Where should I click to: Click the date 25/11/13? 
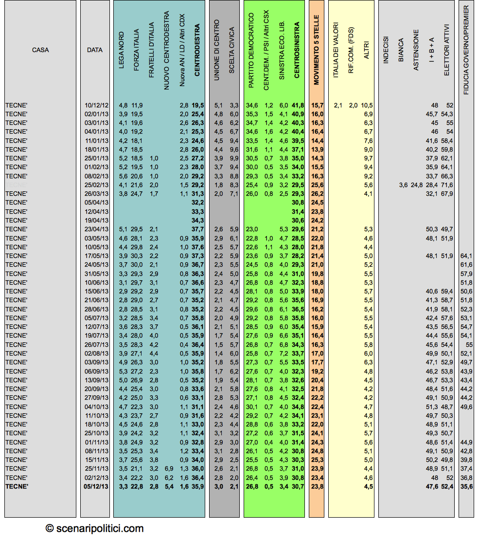point(97,469)
